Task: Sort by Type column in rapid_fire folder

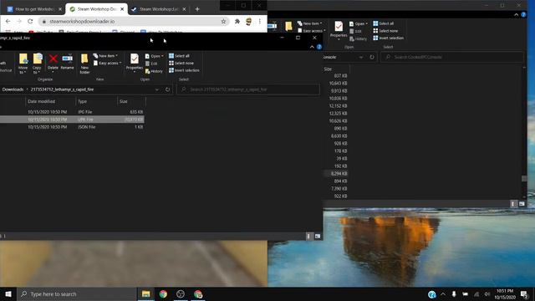Action: point(82,101)
